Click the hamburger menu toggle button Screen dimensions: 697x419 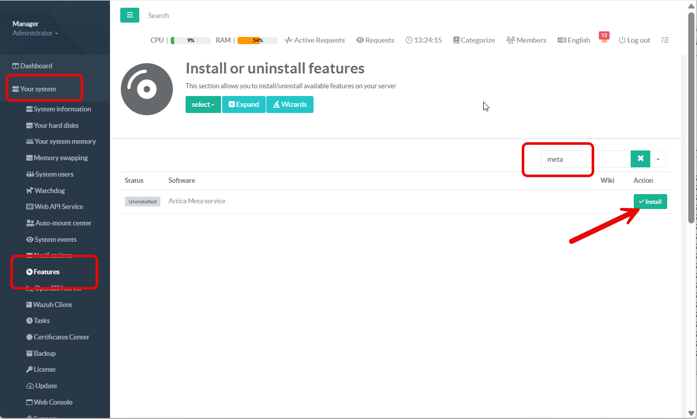point(130,15)
